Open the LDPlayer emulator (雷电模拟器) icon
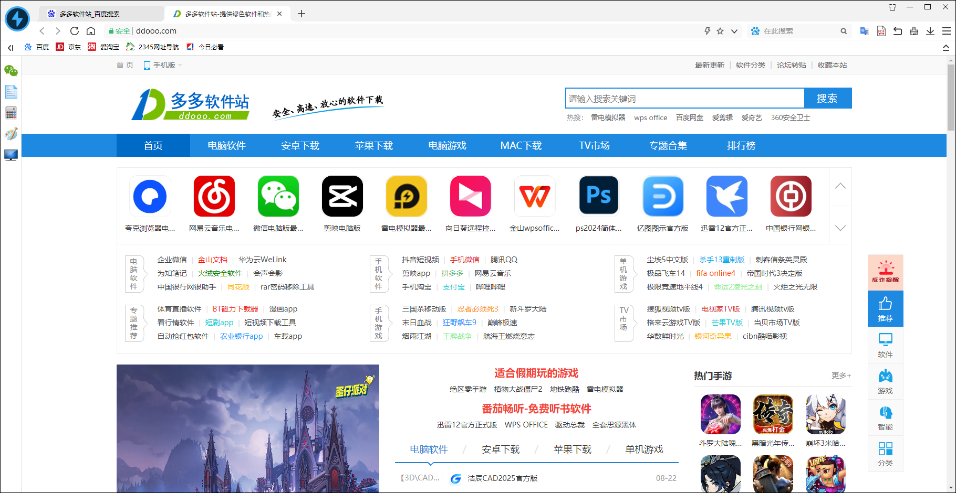956x493 pixels. [407, 196]
